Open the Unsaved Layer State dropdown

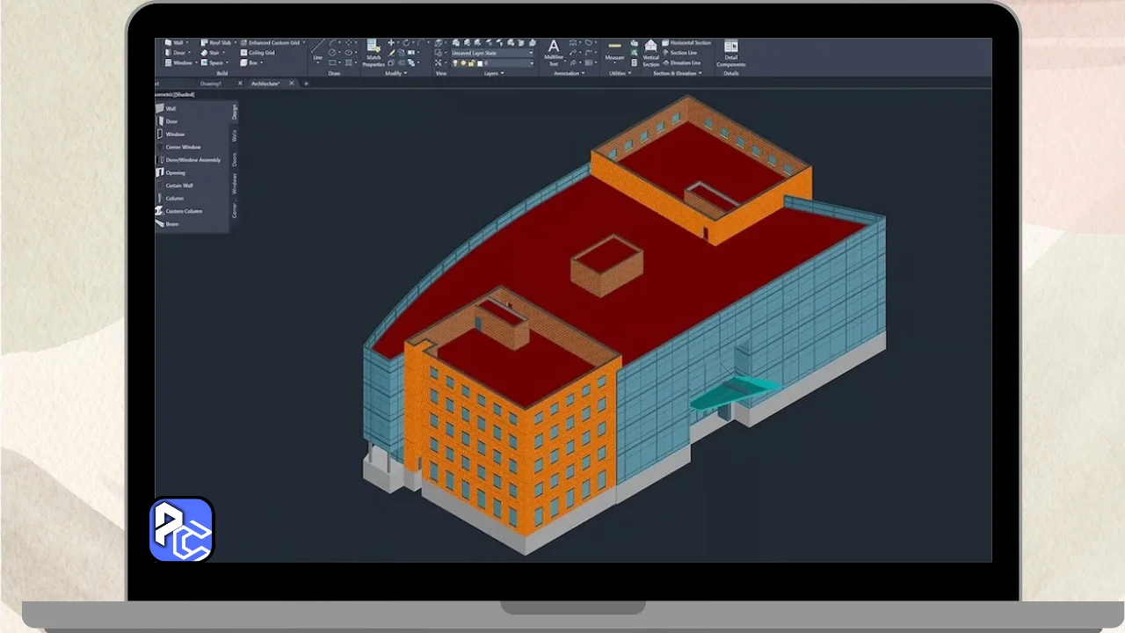pyautogui.click(x=492, y=53)
